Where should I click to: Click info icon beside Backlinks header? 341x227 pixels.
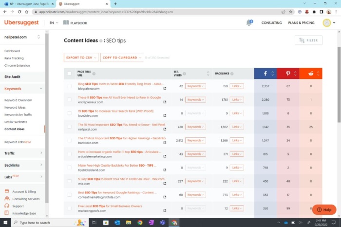click(x=232, y=74)
